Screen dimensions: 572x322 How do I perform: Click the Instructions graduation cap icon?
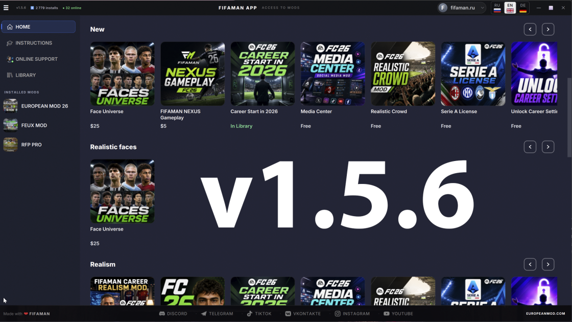coord(10,43)
